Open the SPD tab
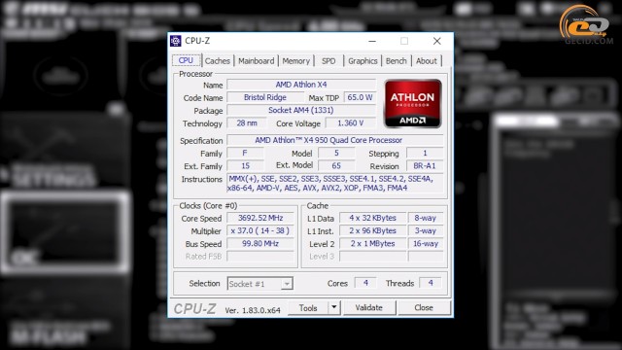Image resolution: width=622 pixels, height=350 pixels. [328, 61]
